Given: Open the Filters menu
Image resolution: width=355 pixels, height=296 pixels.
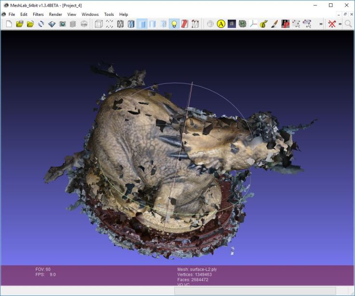Looking at the screenshot, I should pos(38,14).
